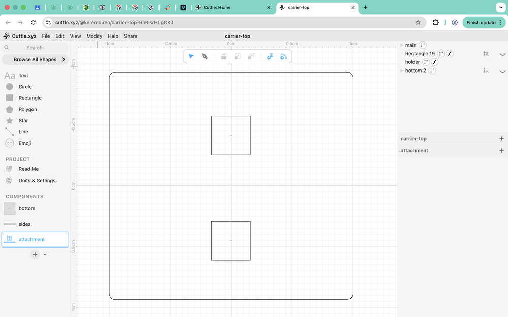Click transform icon next to Rectangle 19
This screenshot has height=317, width=508.
(441, 53)
